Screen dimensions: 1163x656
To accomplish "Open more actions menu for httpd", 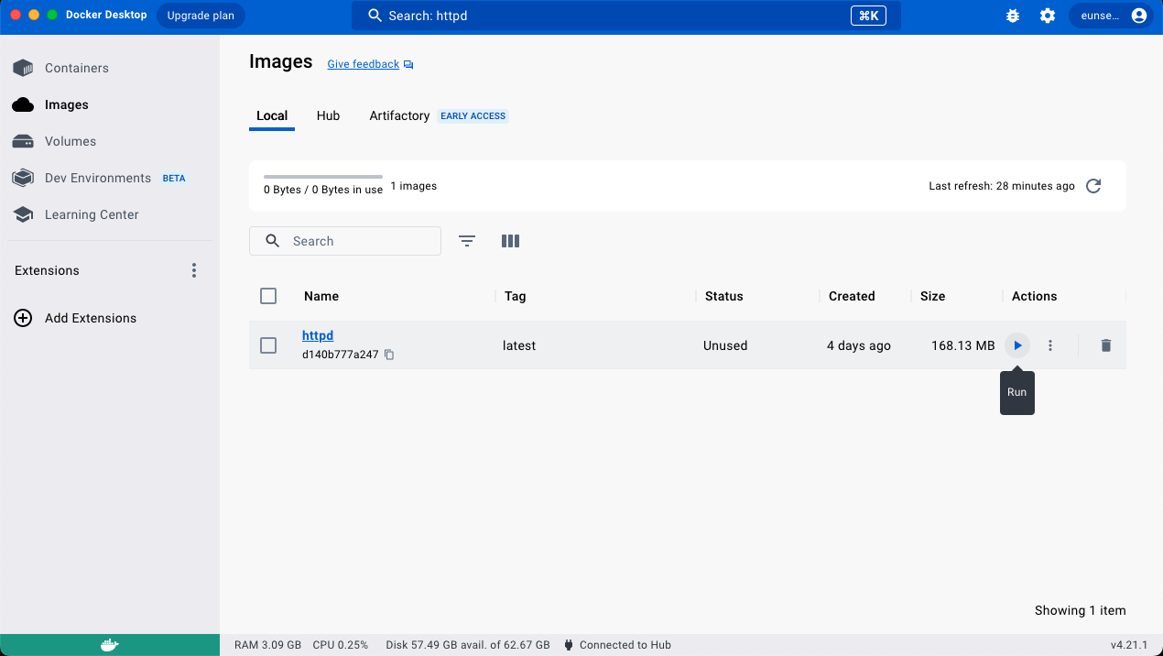I will pos(1050,345).
